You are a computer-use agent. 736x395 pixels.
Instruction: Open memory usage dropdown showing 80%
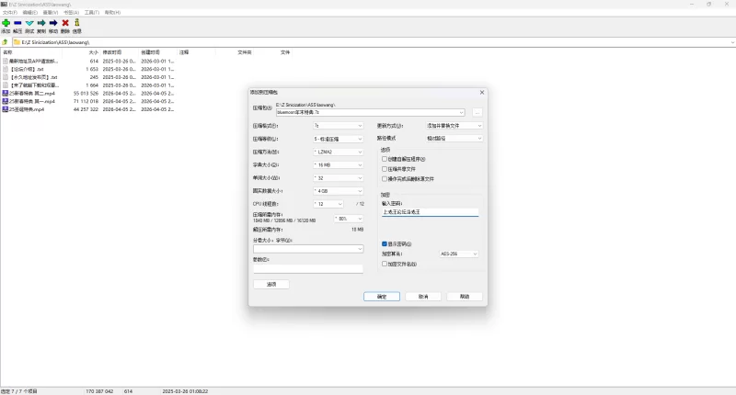pos(349,219)
